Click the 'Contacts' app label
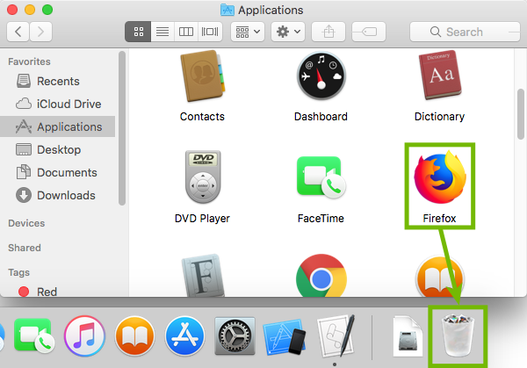This screenshot has width=527, height=368. tap(202, 117)
